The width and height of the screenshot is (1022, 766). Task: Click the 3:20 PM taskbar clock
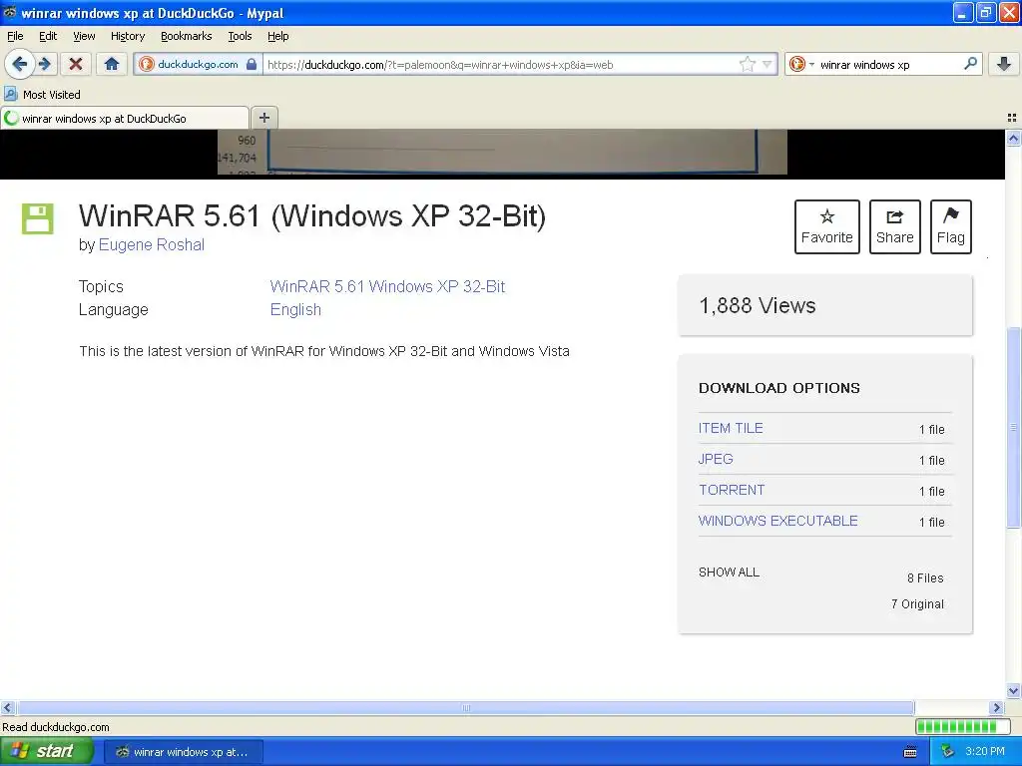click(x=985, y=751)
